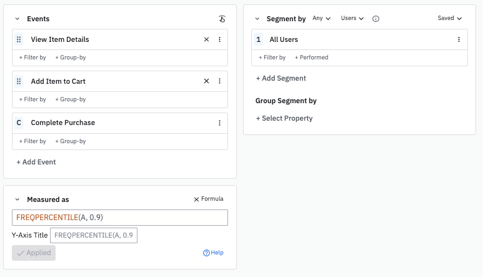Remove the Add Item to Cart event
Image resolution: width=483 pixels, height=277 pixels.
point(207,81)
